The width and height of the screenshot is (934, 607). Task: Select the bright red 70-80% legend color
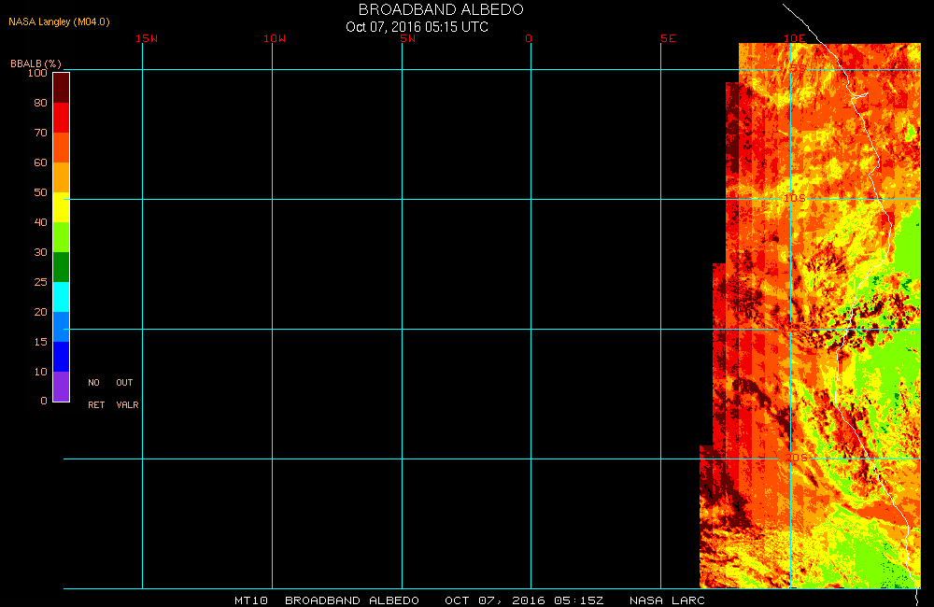pyautogui.click(x=61, y=118)
